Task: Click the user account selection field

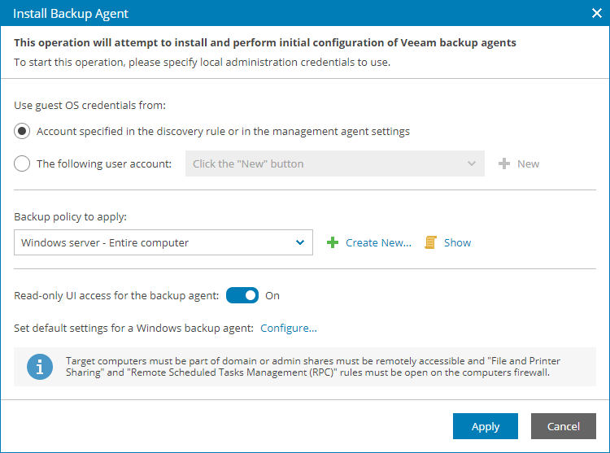Action: point(325,163)
